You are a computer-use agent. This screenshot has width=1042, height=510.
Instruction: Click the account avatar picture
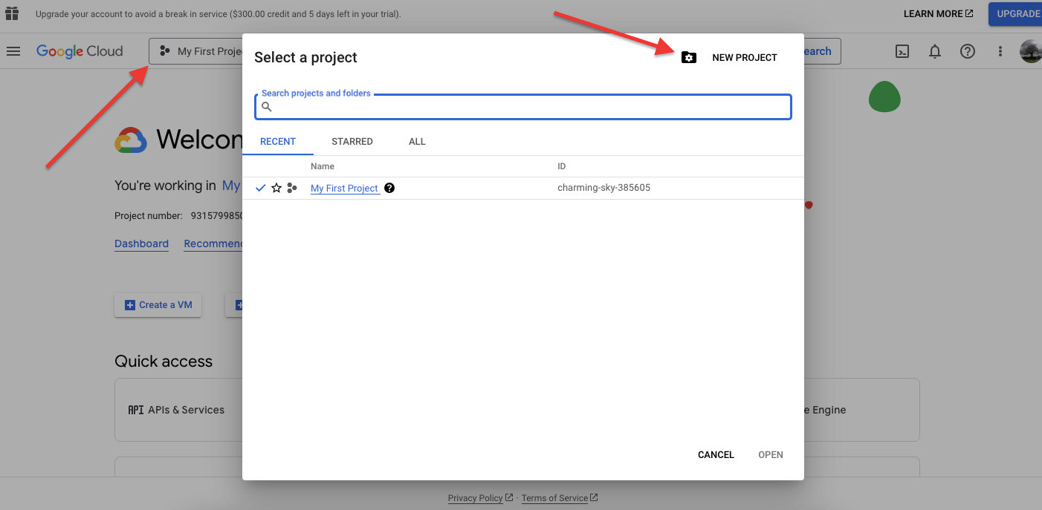tap(1031, 51)
